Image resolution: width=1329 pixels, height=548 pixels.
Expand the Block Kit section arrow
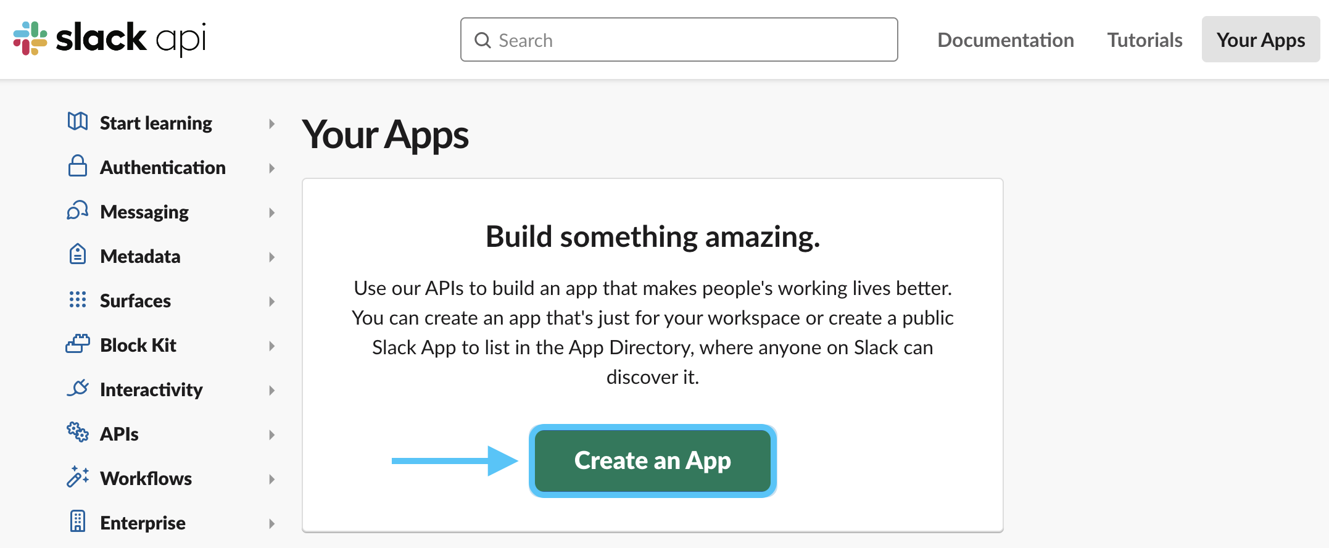coord(272,346)
